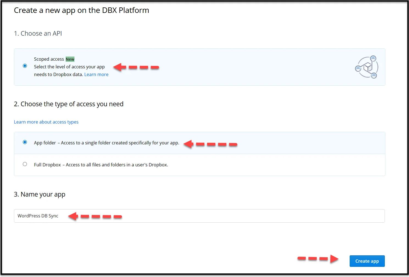The width and height of the screenshot is (409, 277).
Task: Click the Choose the type of access heading
Action: pos(69,104)
